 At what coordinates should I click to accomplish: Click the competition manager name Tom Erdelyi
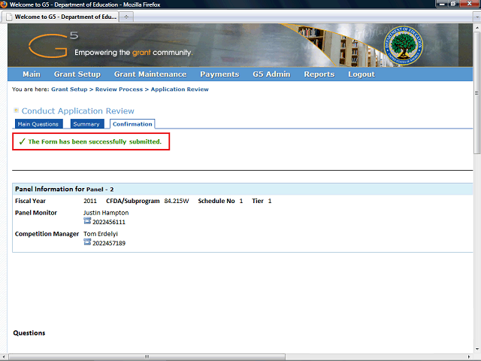tap(100, 234)
